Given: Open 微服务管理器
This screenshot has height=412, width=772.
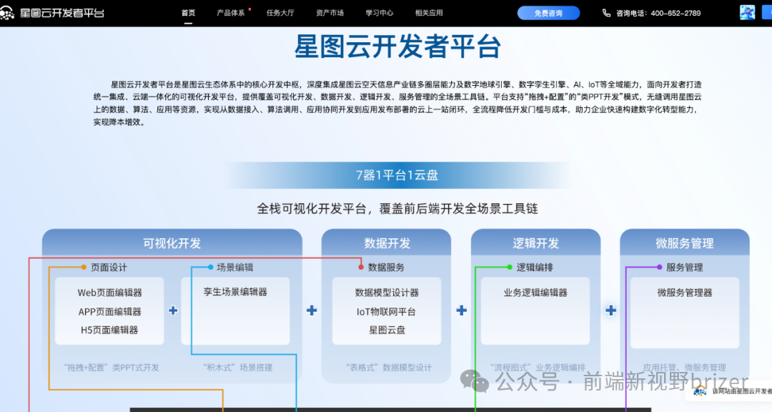Looking at the screenshot, I should pos(685,293).
